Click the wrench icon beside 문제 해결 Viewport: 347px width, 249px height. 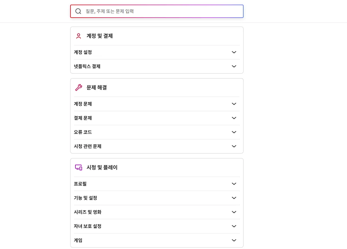tap(79, 87)
